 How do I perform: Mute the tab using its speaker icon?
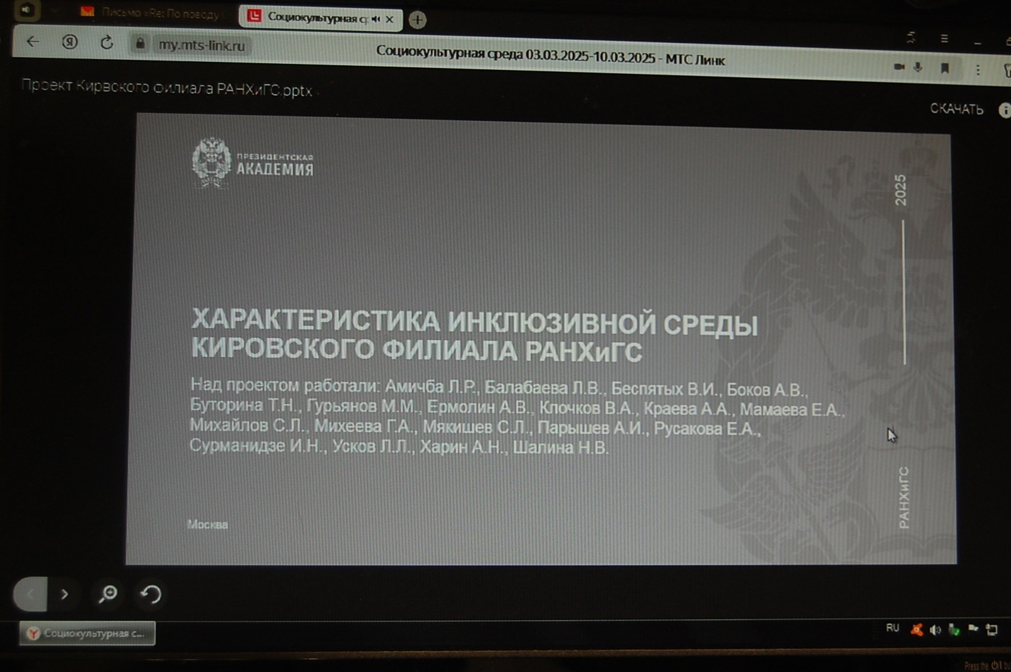point(375,19)
